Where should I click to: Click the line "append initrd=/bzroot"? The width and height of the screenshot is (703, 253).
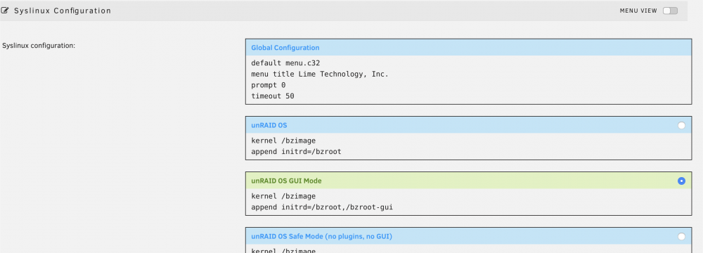click(x=296, y=152)
